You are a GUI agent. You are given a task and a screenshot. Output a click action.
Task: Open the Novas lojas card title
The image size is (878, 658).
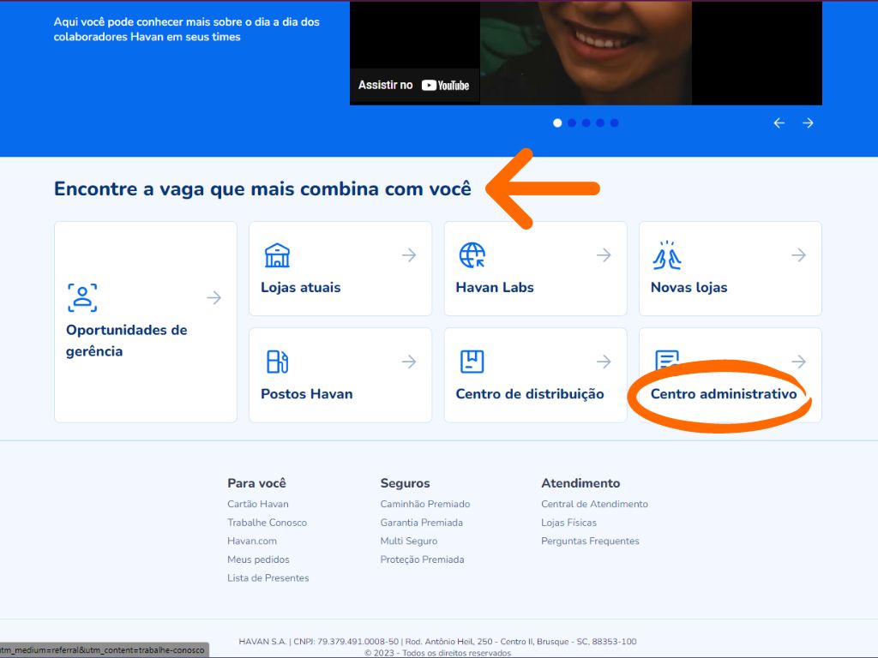click(689, 288)
